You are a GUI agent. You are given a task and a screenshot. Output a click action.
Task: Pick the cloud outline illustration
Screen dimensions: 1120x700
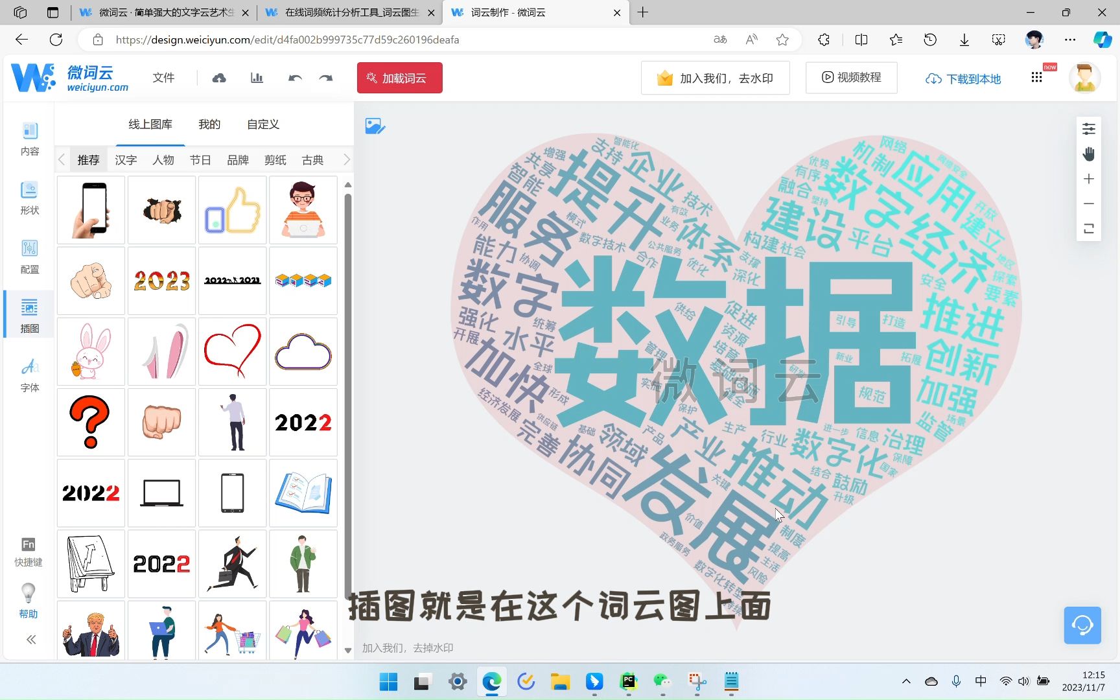click(303, 351)
